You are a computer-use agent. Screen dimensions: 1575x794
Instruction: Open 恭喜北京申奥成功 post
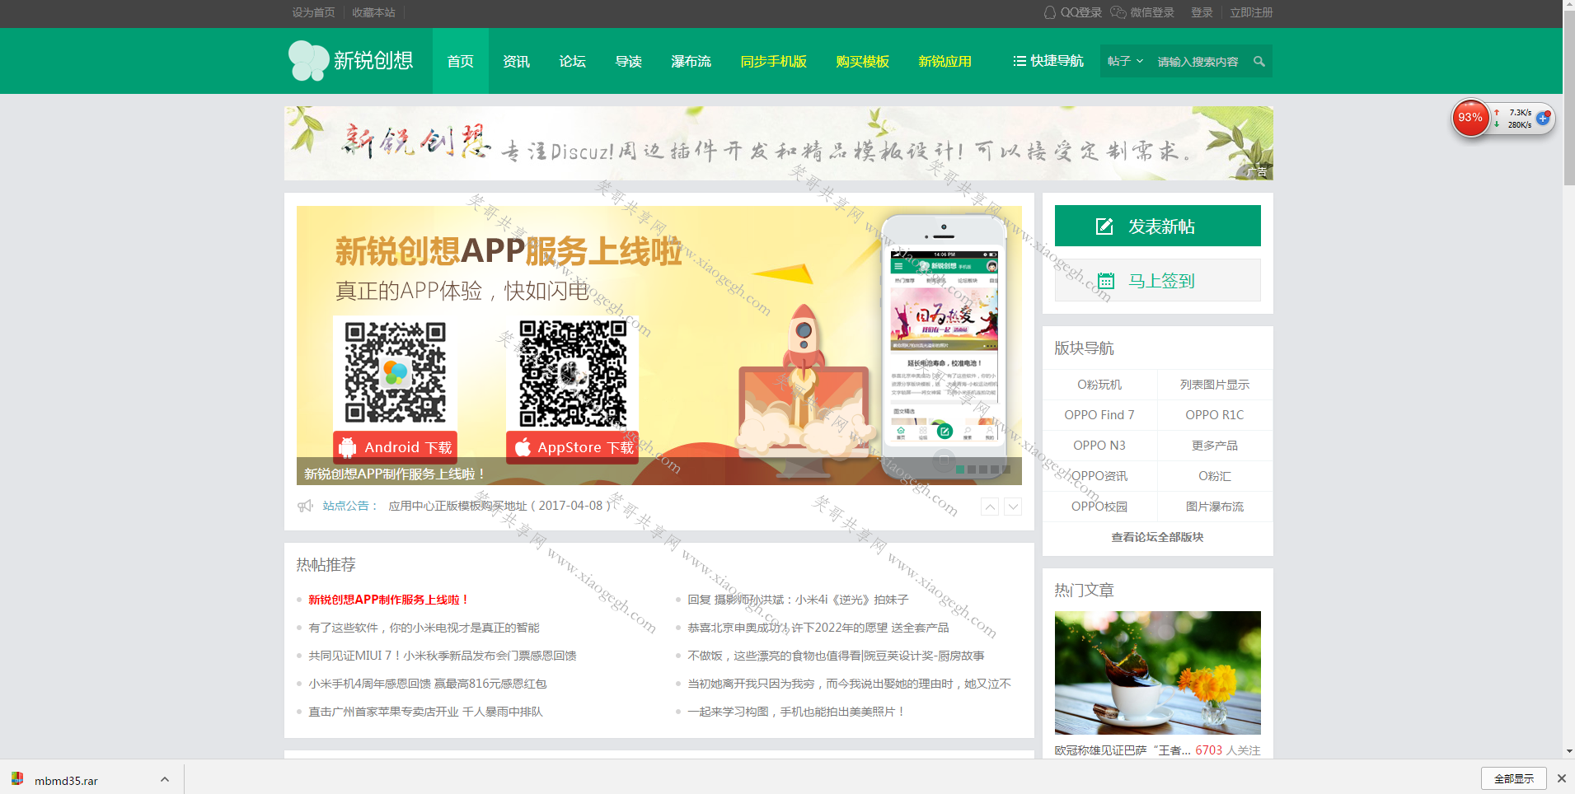click(818, 628)
